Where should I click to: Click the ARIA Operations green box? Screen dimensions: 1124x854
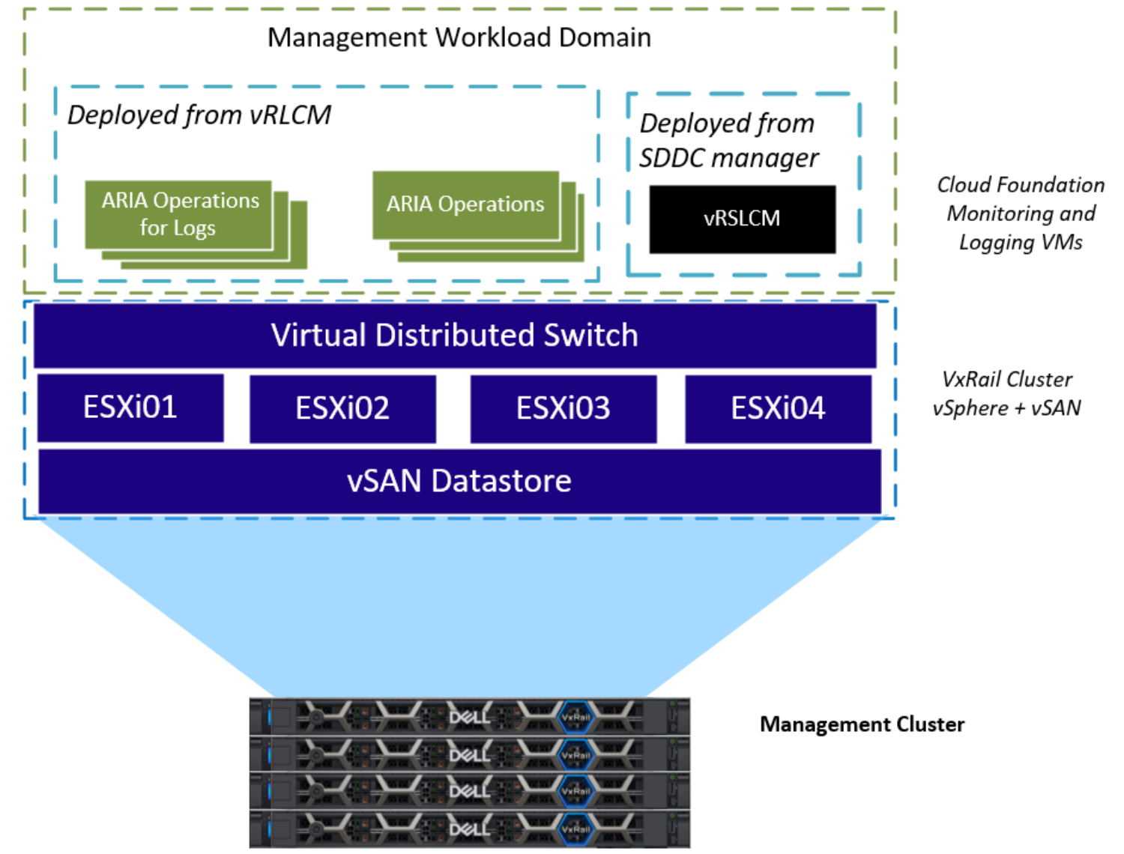coord(465,205)
